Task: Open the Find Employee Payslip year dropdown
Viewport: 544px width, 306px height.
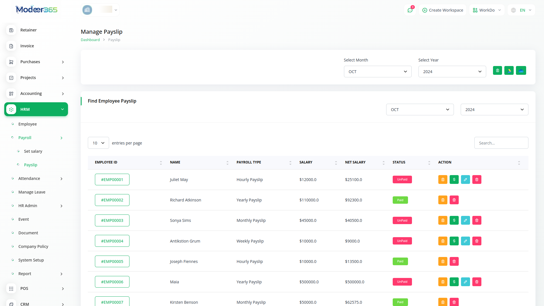Action: click(x=494, y=110)
